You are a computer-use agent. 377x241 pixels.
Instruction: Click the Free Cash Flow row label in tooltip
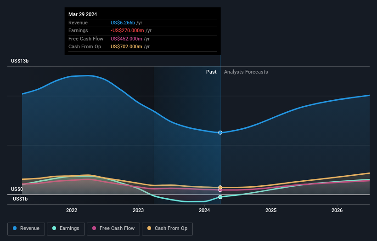point(86,39)
